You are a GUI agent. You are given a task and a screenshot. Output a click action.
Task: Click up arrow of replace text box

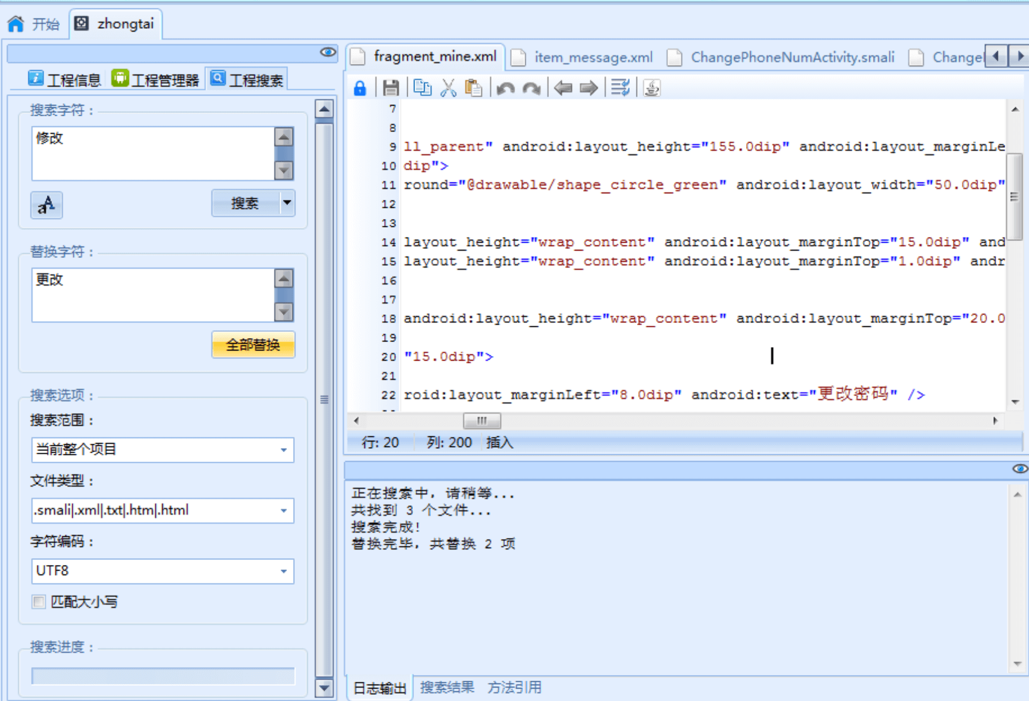[284, 278]
